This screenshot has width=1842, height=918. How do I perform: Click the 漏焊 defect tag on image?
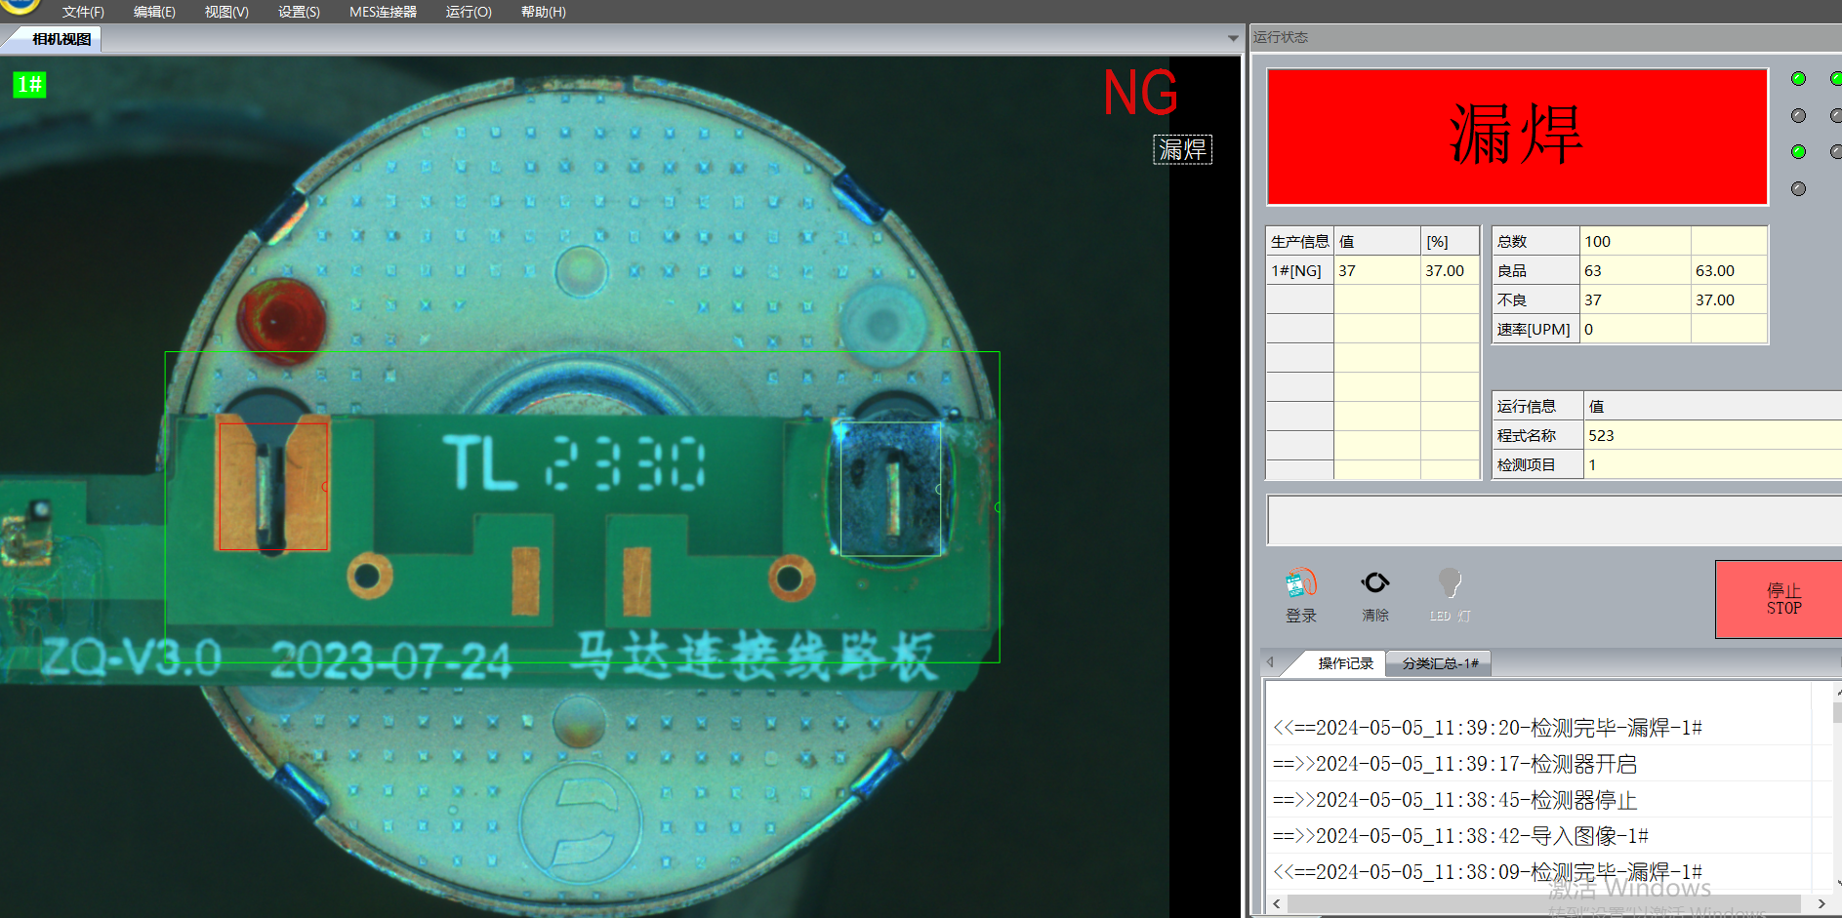1182,150
